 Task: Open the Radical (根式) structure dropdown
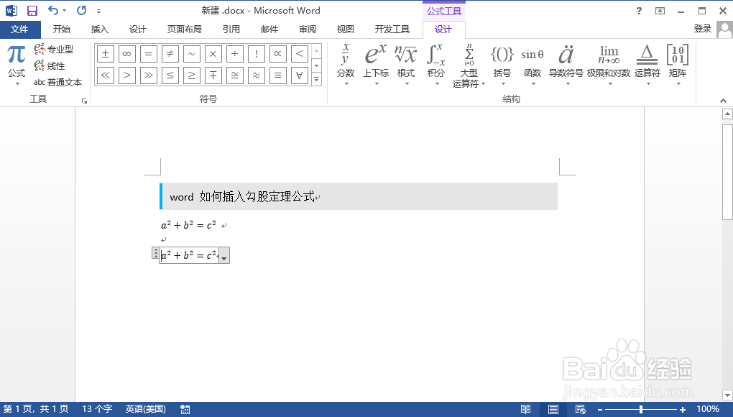tap(406, 65)
